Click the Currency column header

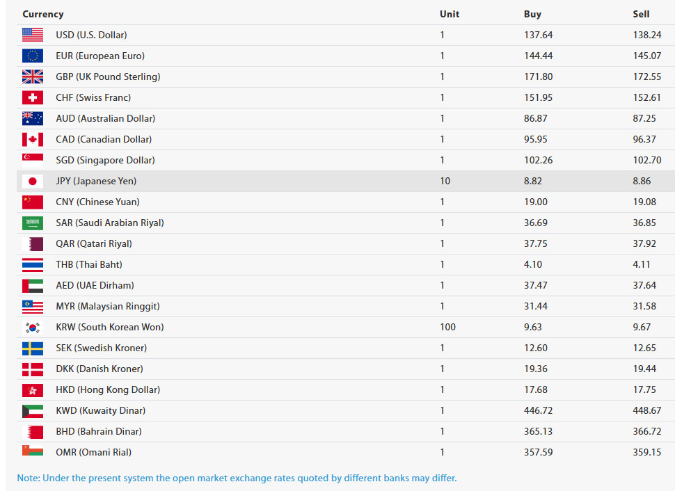click(x=42, y=14)
